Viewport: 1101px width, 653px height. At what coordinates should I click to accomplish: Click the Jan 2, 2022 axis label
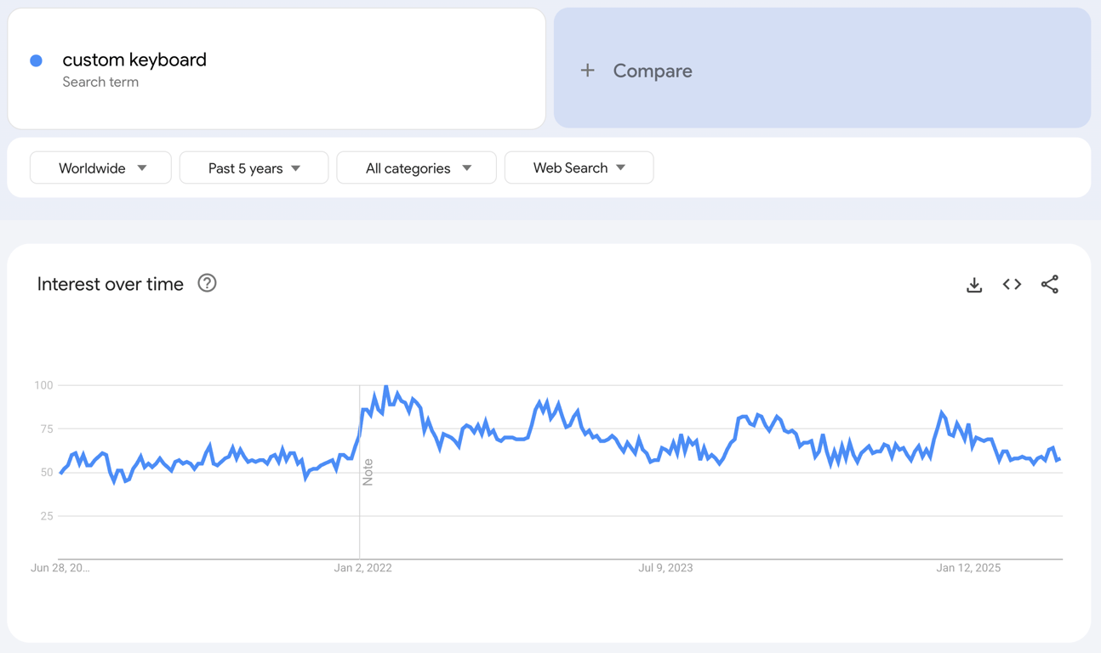point(363,567)
